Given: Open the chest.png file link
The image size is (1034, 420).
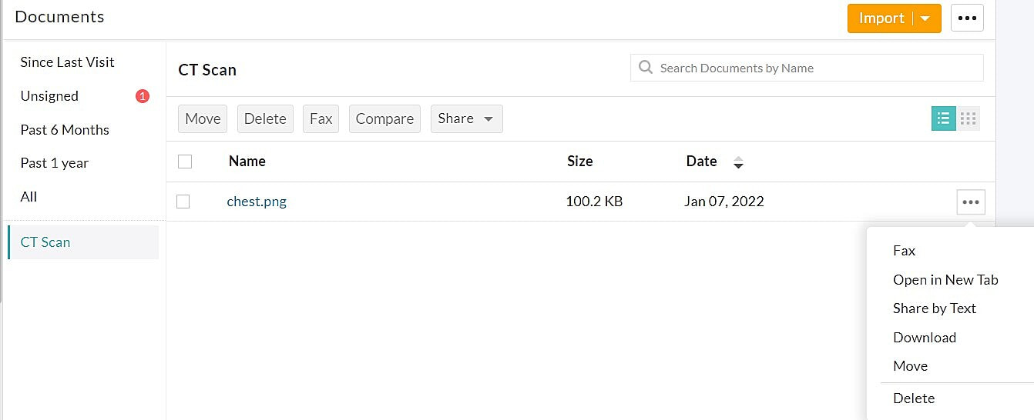Looking at the screenshot, I should [257, 202].
